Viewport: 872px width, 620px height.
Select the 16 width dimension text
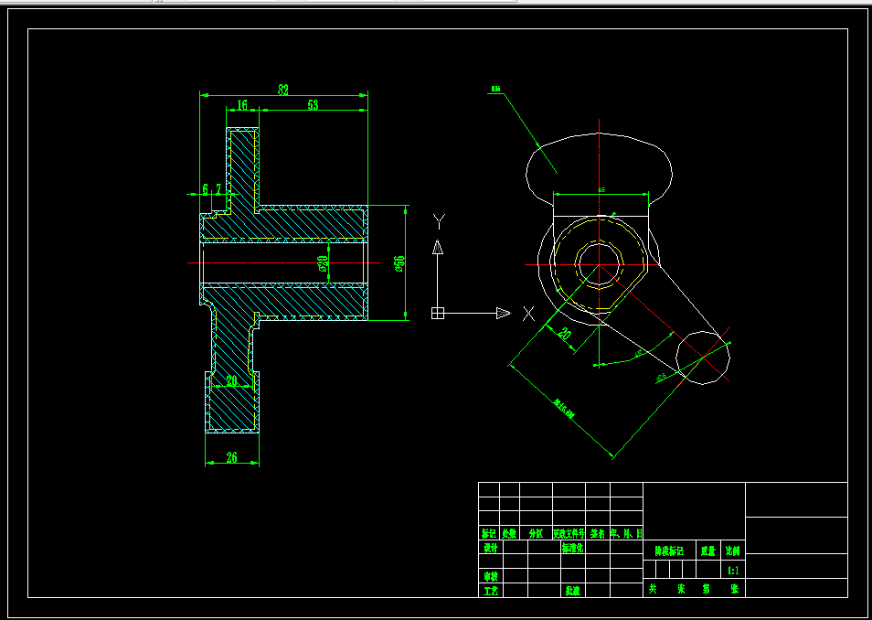tap(242, 104)
